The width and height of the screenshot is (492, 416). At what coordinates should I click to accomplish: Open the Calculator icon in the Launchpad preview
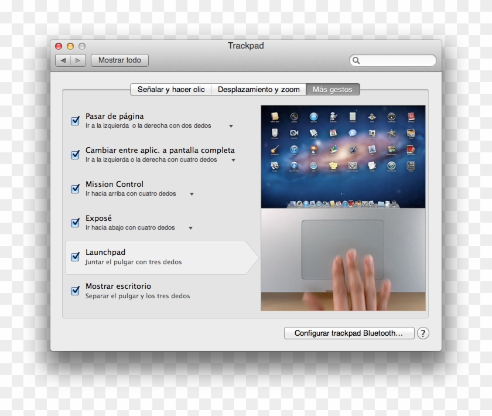351,116
